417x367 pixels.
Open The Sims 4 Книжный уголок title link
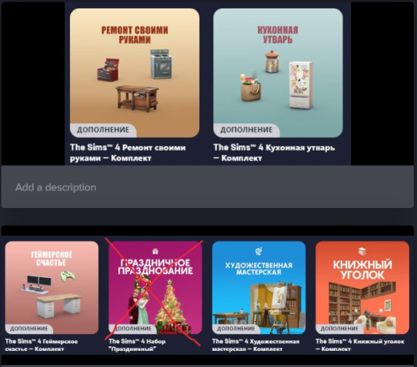[360, 345]
